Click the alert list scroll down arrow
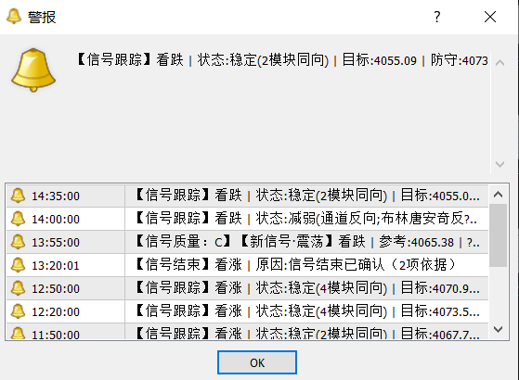This screenshot has width=519, height=380. pyautogui.click(x=499, y=329)
